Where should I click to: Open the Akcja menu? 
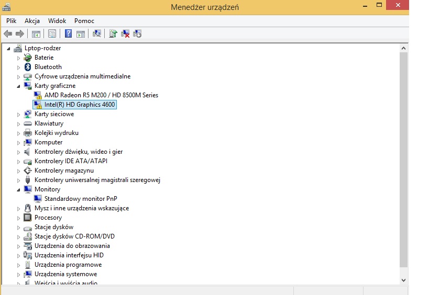[32, 21]
